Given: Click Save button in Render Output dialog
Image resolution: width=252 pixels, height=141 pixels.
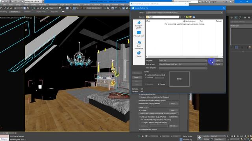Looking at the screenshot, I should 218,61.
